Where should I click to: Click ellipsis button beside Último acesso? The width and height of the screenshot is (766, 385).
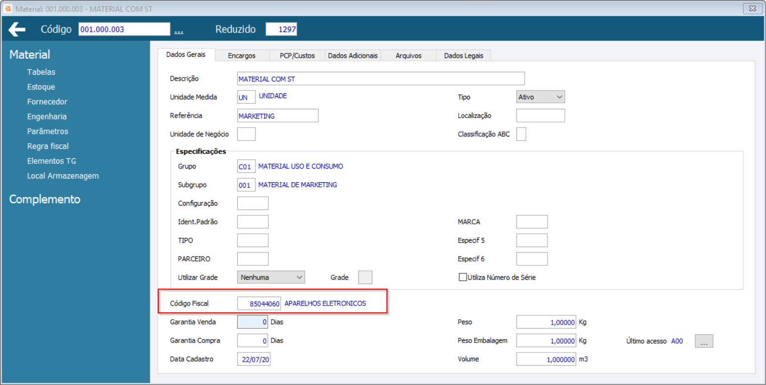(x=704, y=341)
